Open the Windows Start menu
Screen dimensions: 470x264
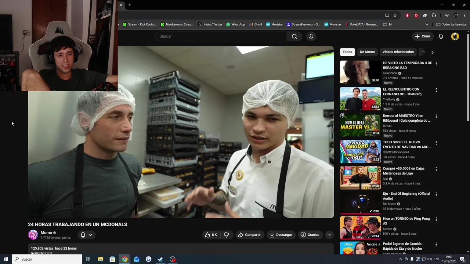[x=6, y=259]
